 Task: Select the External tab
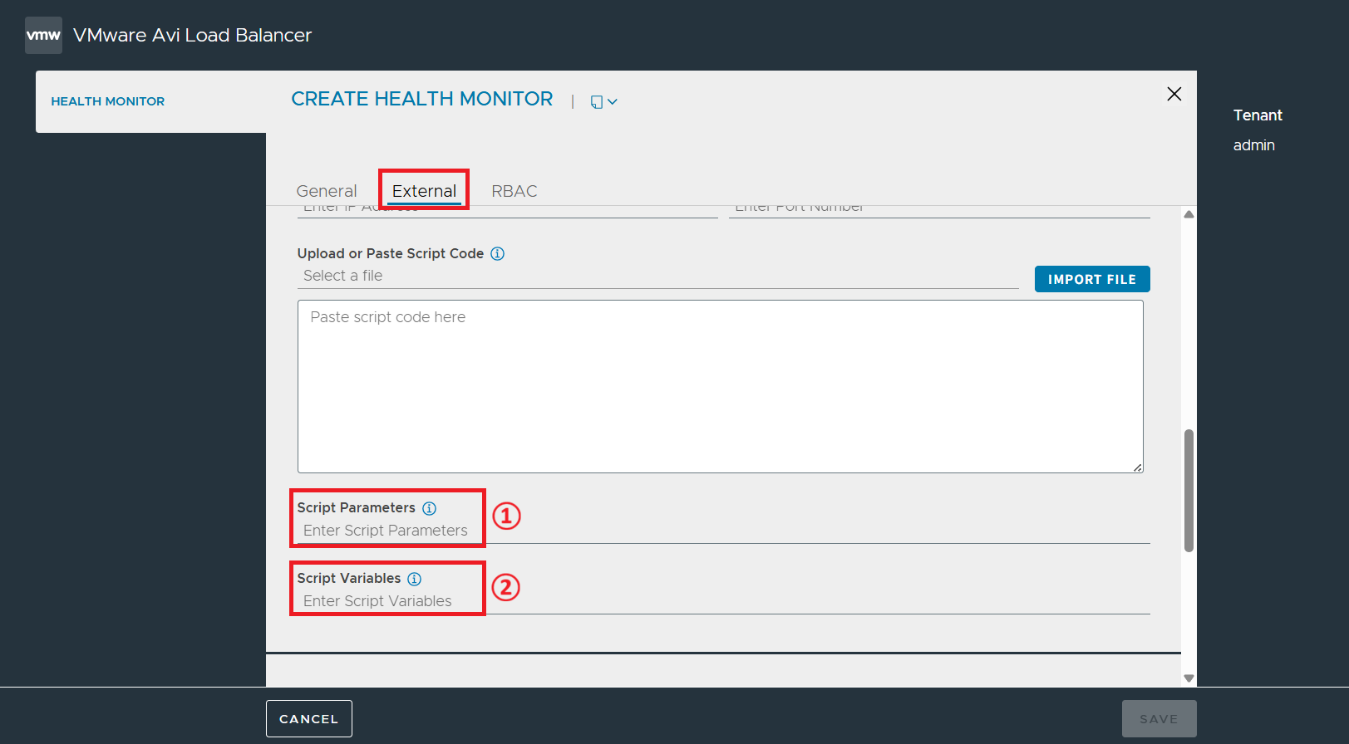click(424, 191)
